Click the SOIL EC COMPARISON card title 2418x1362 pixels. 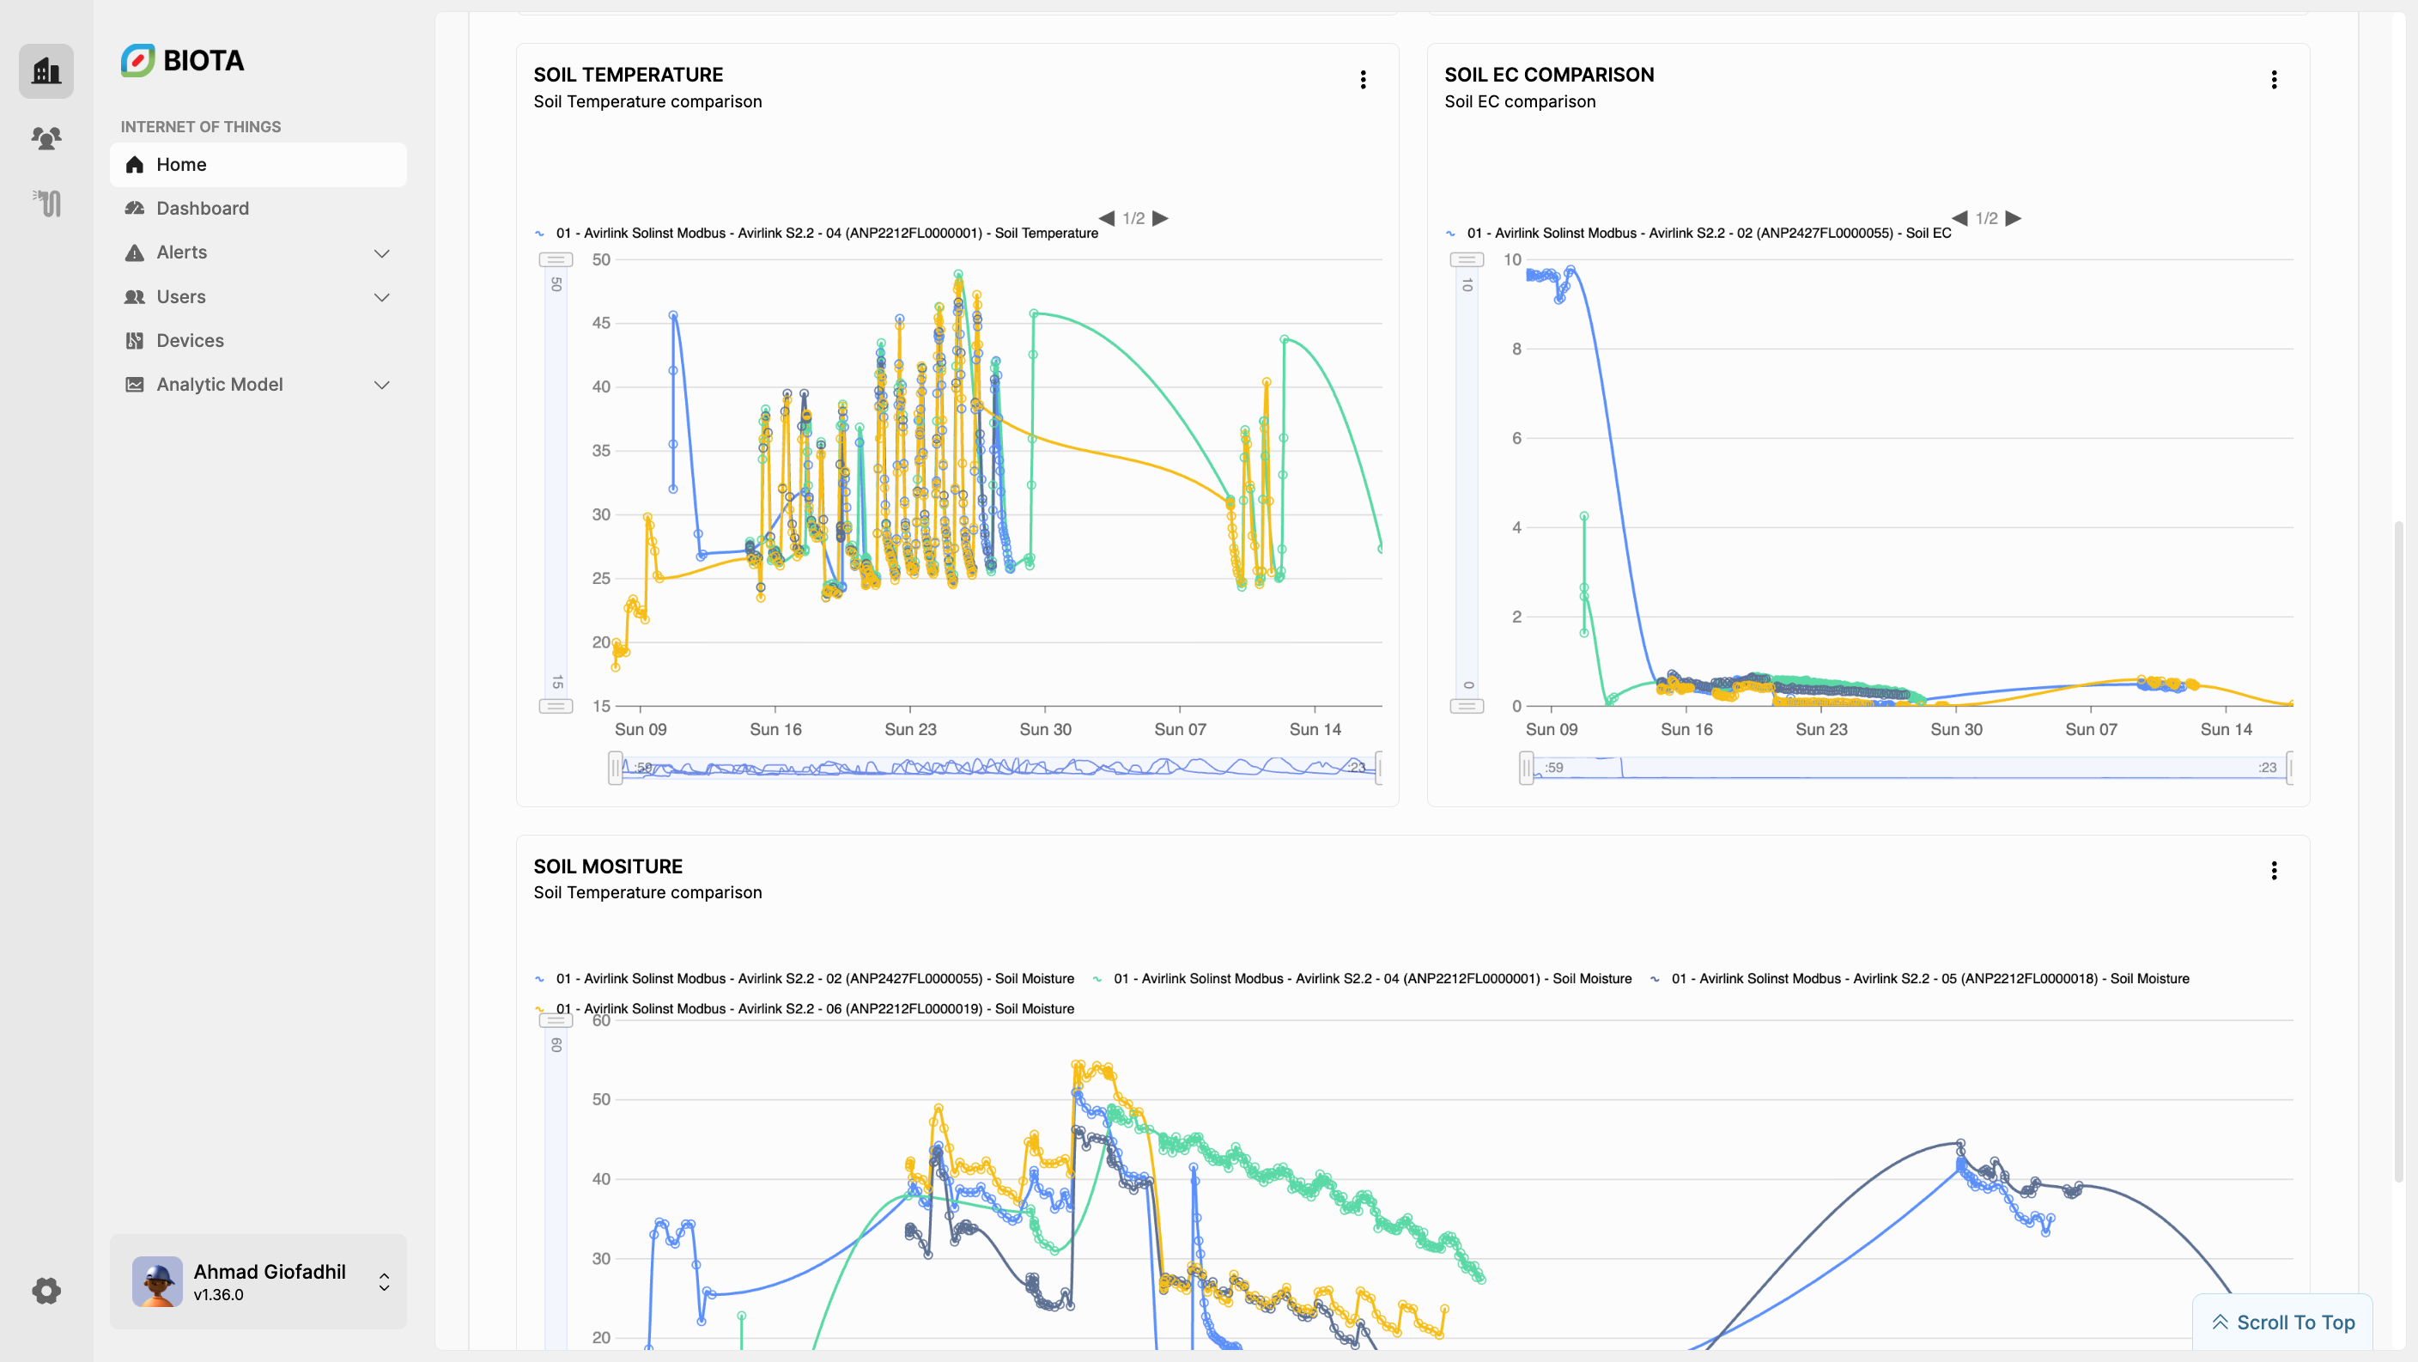1549,74
